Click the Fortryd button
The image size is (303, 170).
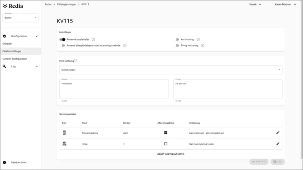259,162
